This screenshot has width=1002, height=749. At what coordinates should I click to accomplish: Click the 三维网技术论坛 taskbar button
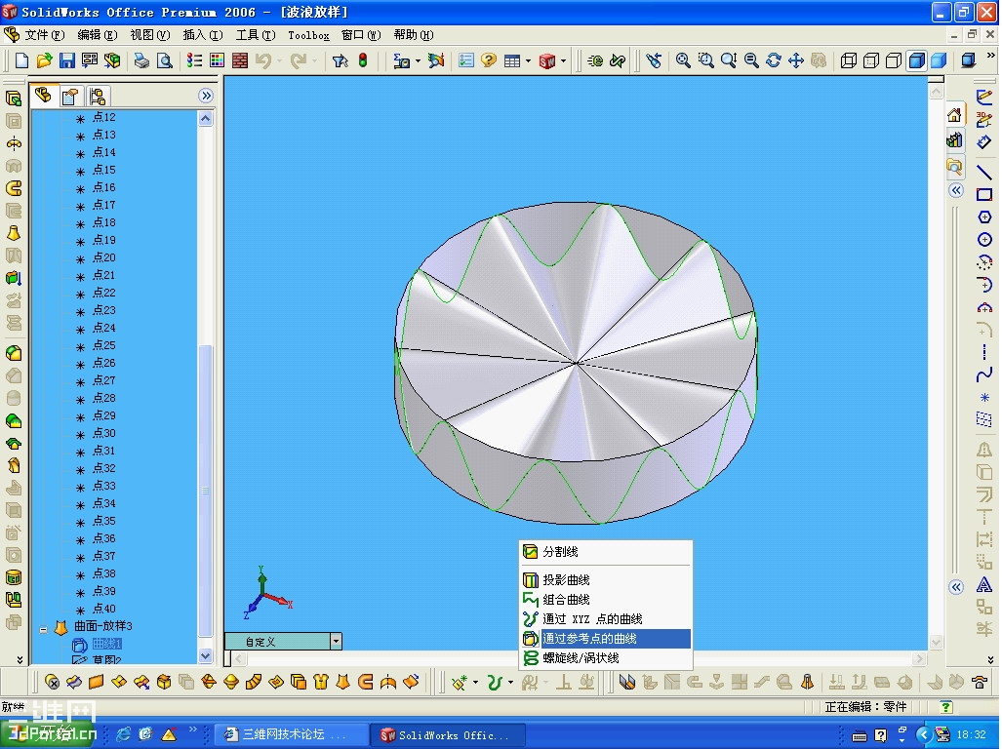pyautogui.click(x=291, y=735)
